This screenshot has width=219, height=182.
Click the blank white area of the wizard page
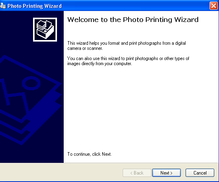tap(140, 109)
